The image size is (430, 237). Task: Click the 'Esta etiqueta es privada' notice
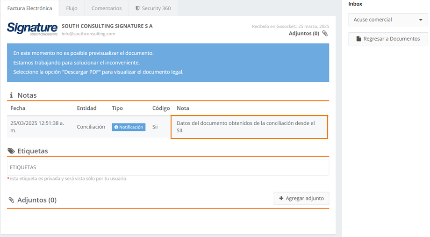point(67,179)
